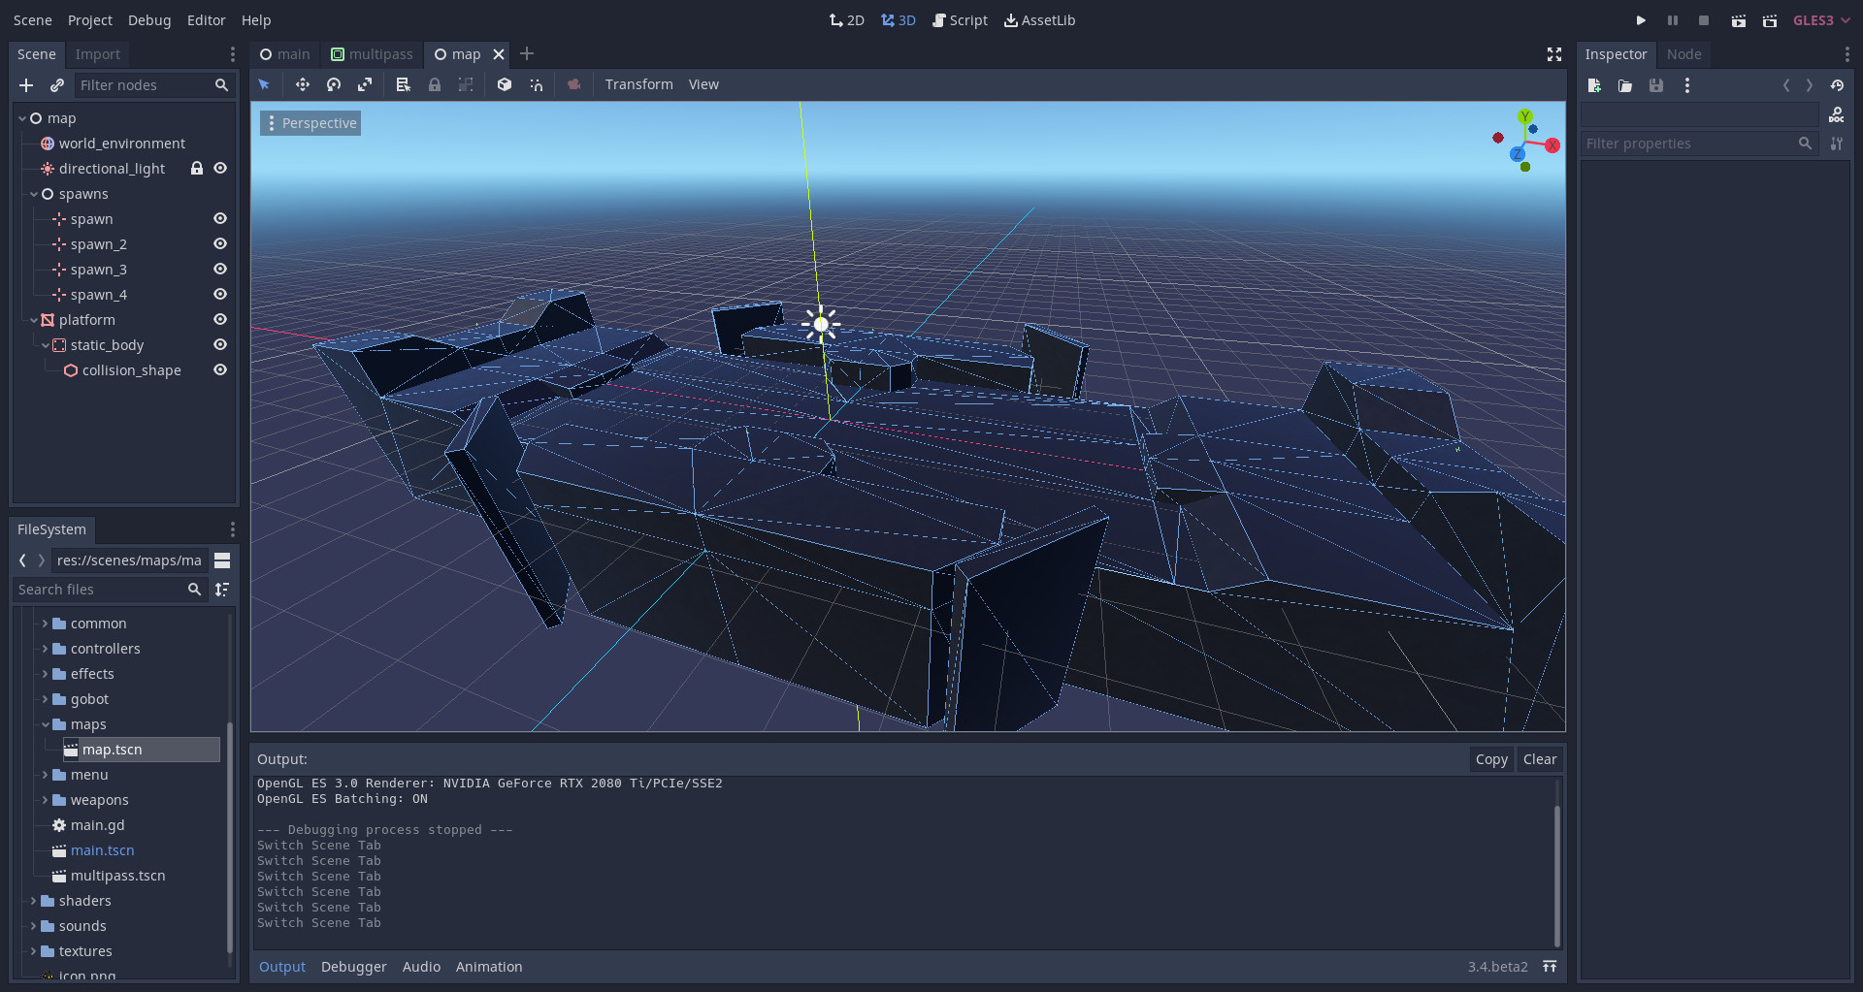Open the Transform menu in the viewport

click(x=638, y=84)
